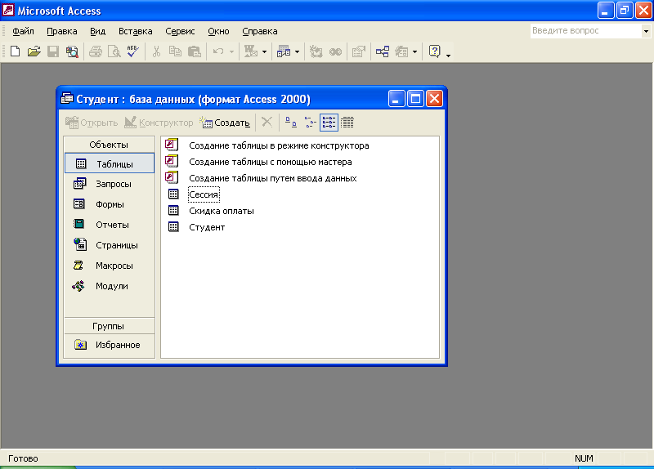The width and height of the screenshot is (654, 469).
Task: Toggle the List view button
Action: click(x=329, y=123)
